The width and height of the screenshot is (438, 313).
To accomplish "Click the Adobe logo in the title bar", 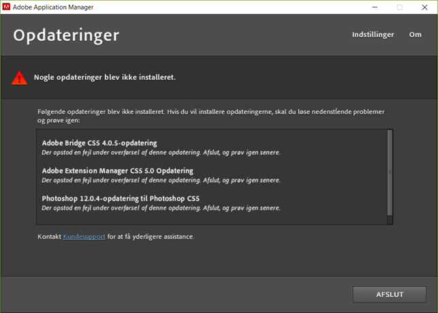I will coord(6,7).
